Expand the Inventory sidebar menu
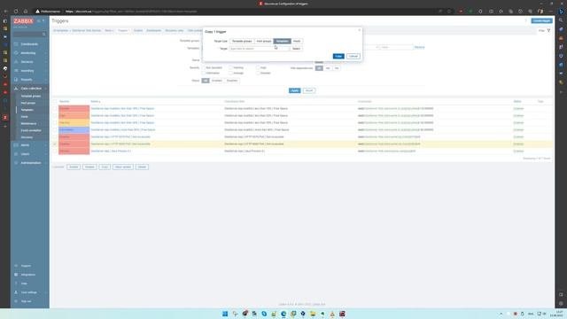Image resolution: width=567 pixels, height=319 pixels. (x=30, y=71)
